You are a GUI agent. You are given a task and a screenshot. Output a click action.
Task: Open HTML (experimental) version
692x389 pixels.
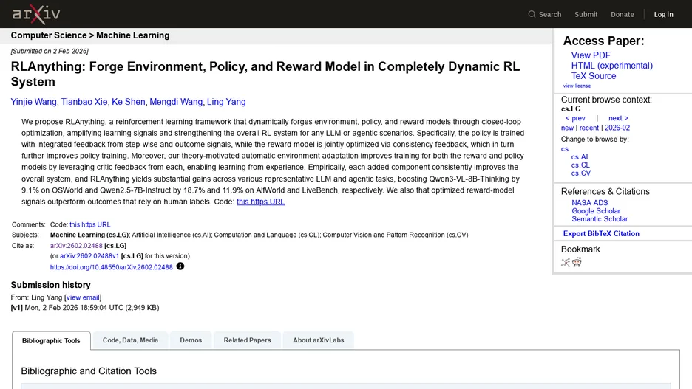click(x=611, y=65)
